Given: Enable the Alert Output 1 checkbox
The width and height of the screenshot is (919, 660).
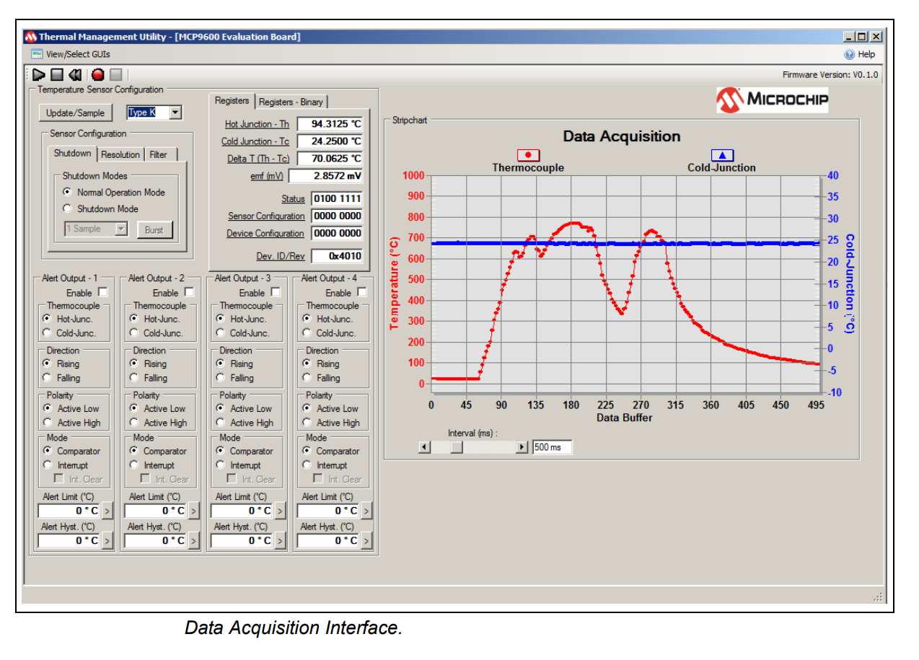Looking at the screenshot, I should [x=102, y=292].
